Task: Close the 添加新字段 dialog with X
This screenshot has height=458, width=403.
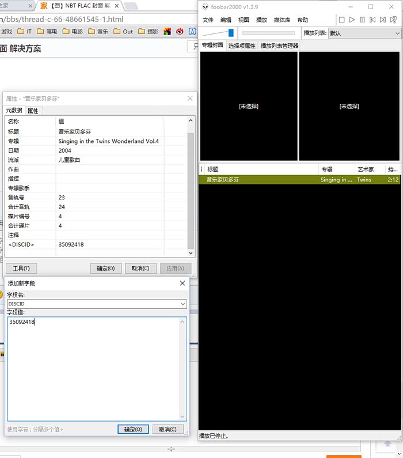Action: pyautogui.click(x=183, y=283)
